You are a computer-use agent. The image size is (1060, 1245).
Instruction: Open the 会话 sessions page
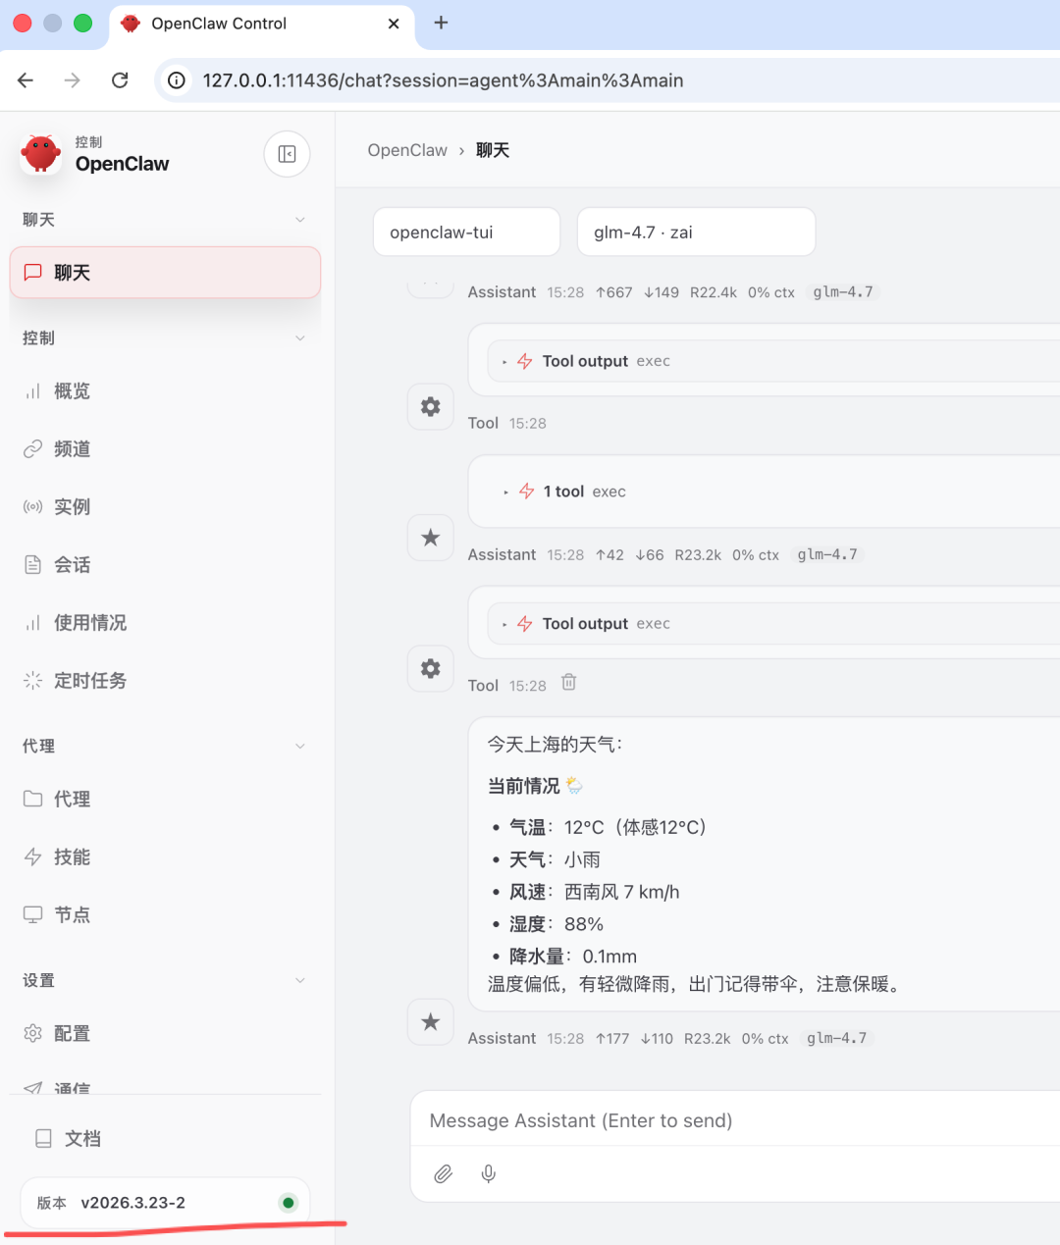165,565
